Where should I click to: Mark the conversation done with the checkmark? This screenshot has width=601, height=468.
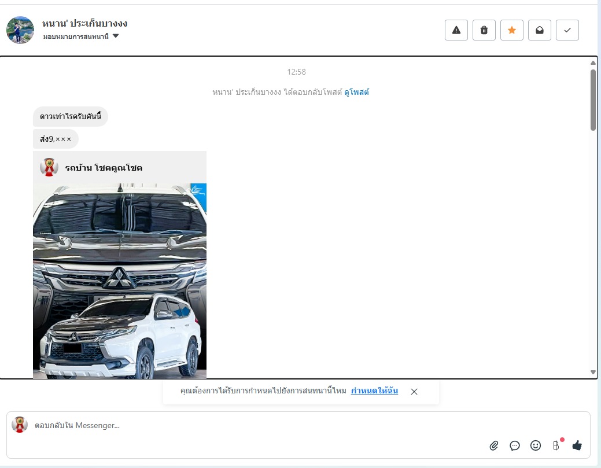click(x=567, y=30)
